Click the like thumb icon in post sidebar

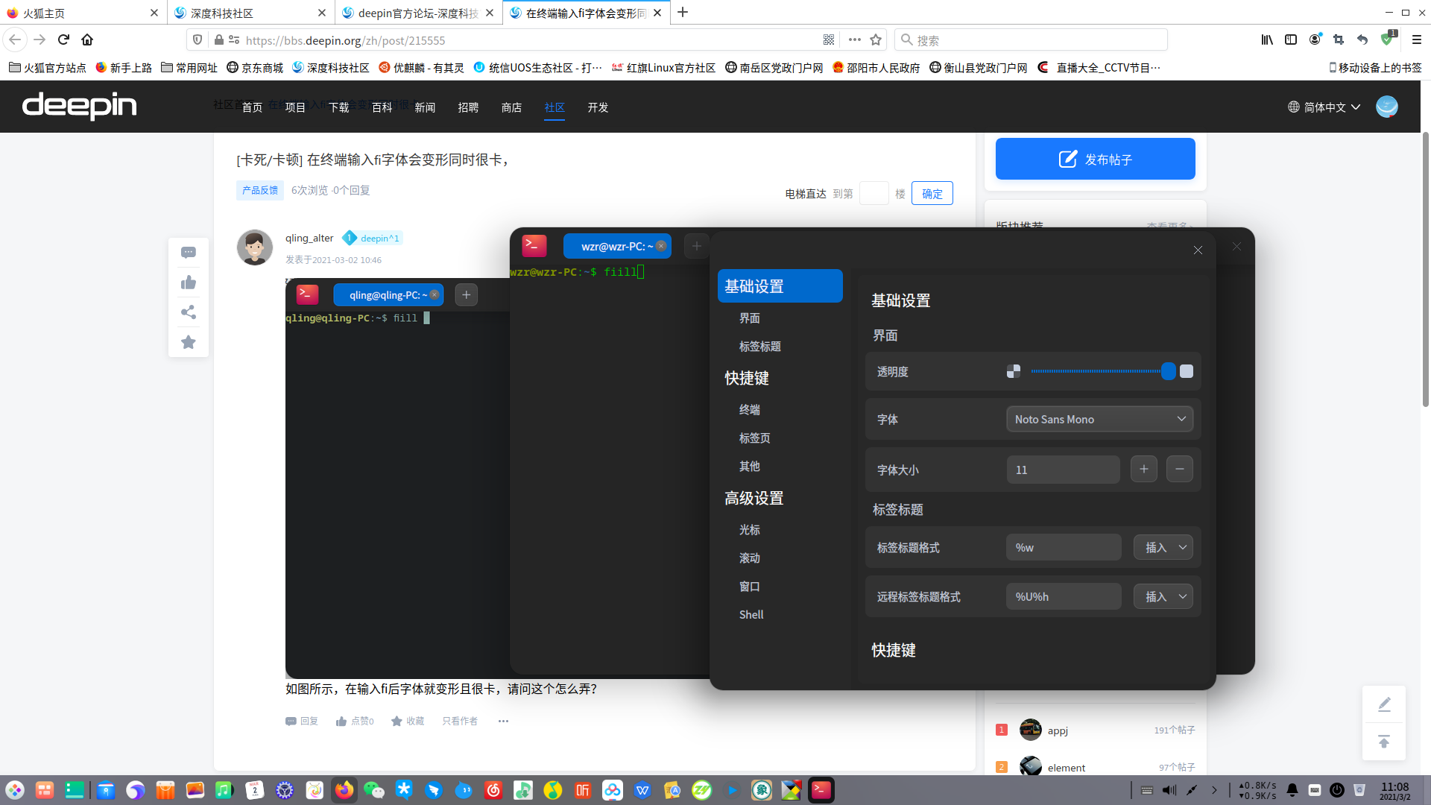coord(189,282)
